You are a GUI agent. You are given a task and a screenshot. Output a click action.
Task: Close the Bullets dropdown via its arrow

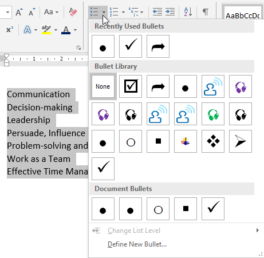(x=104, y=12)
